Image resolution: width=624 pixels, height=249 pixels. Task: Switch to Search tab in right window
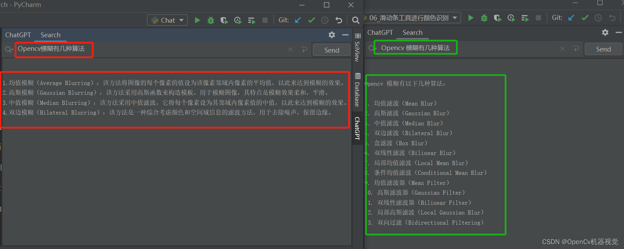click(x=413, y=32)
